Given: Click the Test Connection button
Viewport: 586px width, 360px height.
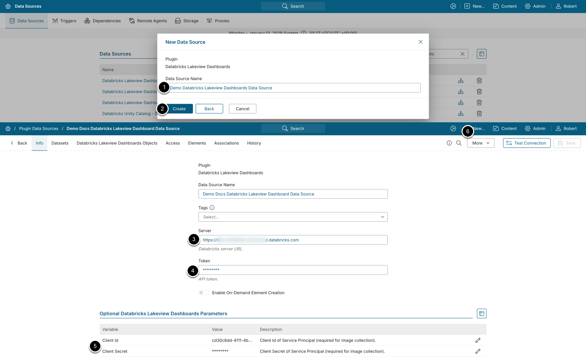Looking at the screenshot, I should point(527,143).
